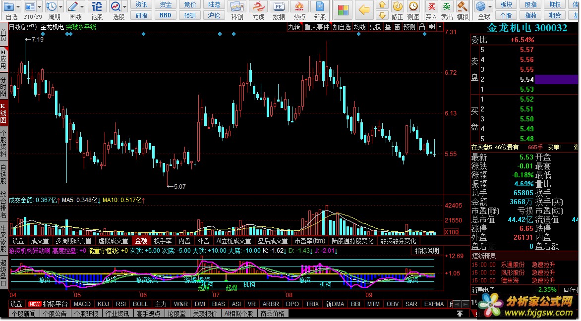Image resolution: width=581 pixels, height=321 pixels.
Task: Click the 指标说明 indicator description button
Action: coord(427,251)
